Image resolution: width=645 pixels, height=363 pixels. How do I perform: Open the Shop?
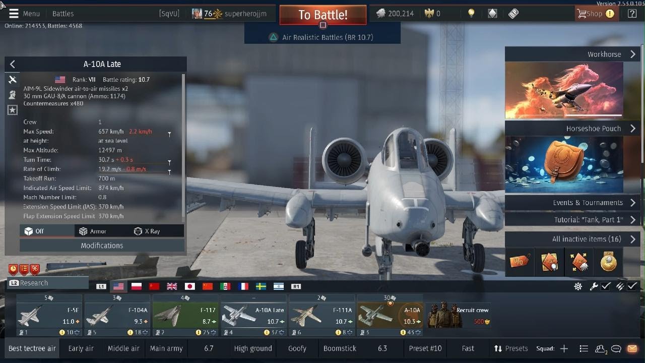tap(596, 14)
